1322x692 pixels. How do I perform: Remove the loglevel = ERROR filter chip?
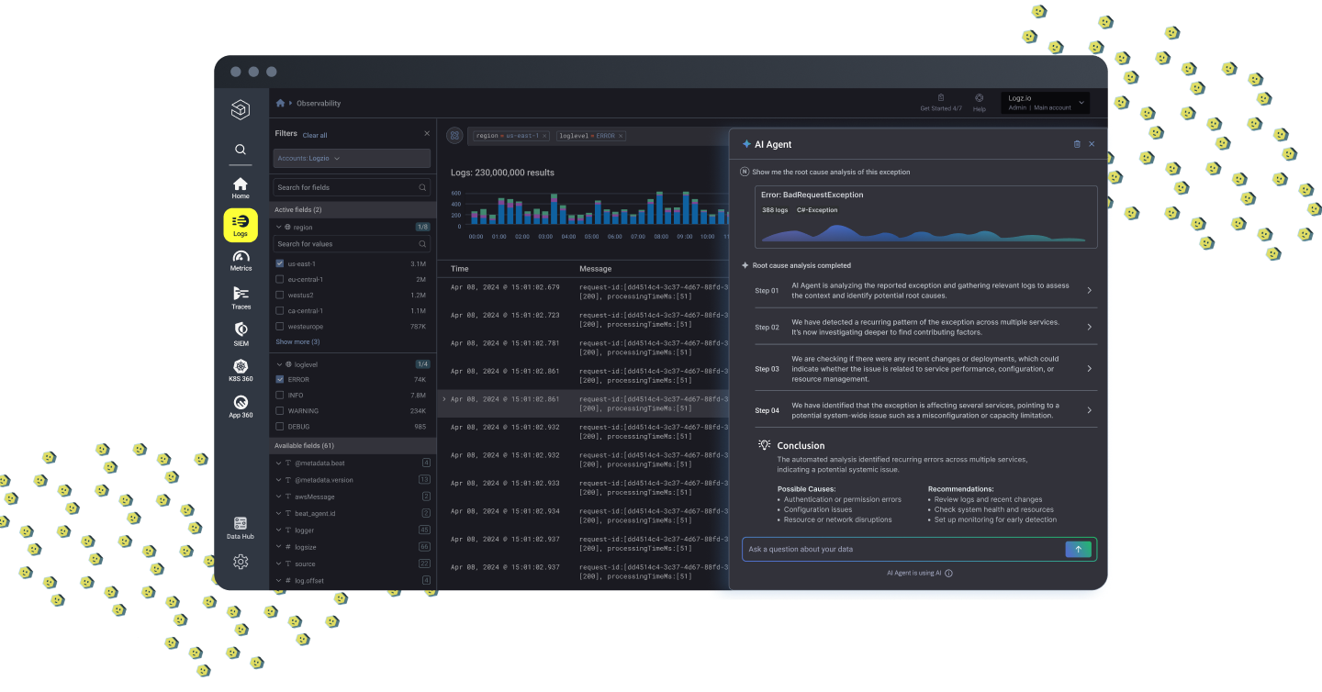click(x=621, y=136)
